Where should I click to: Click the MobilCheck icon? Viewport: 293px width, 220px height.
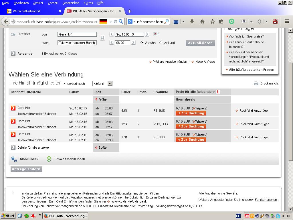[x=14, y=159]
